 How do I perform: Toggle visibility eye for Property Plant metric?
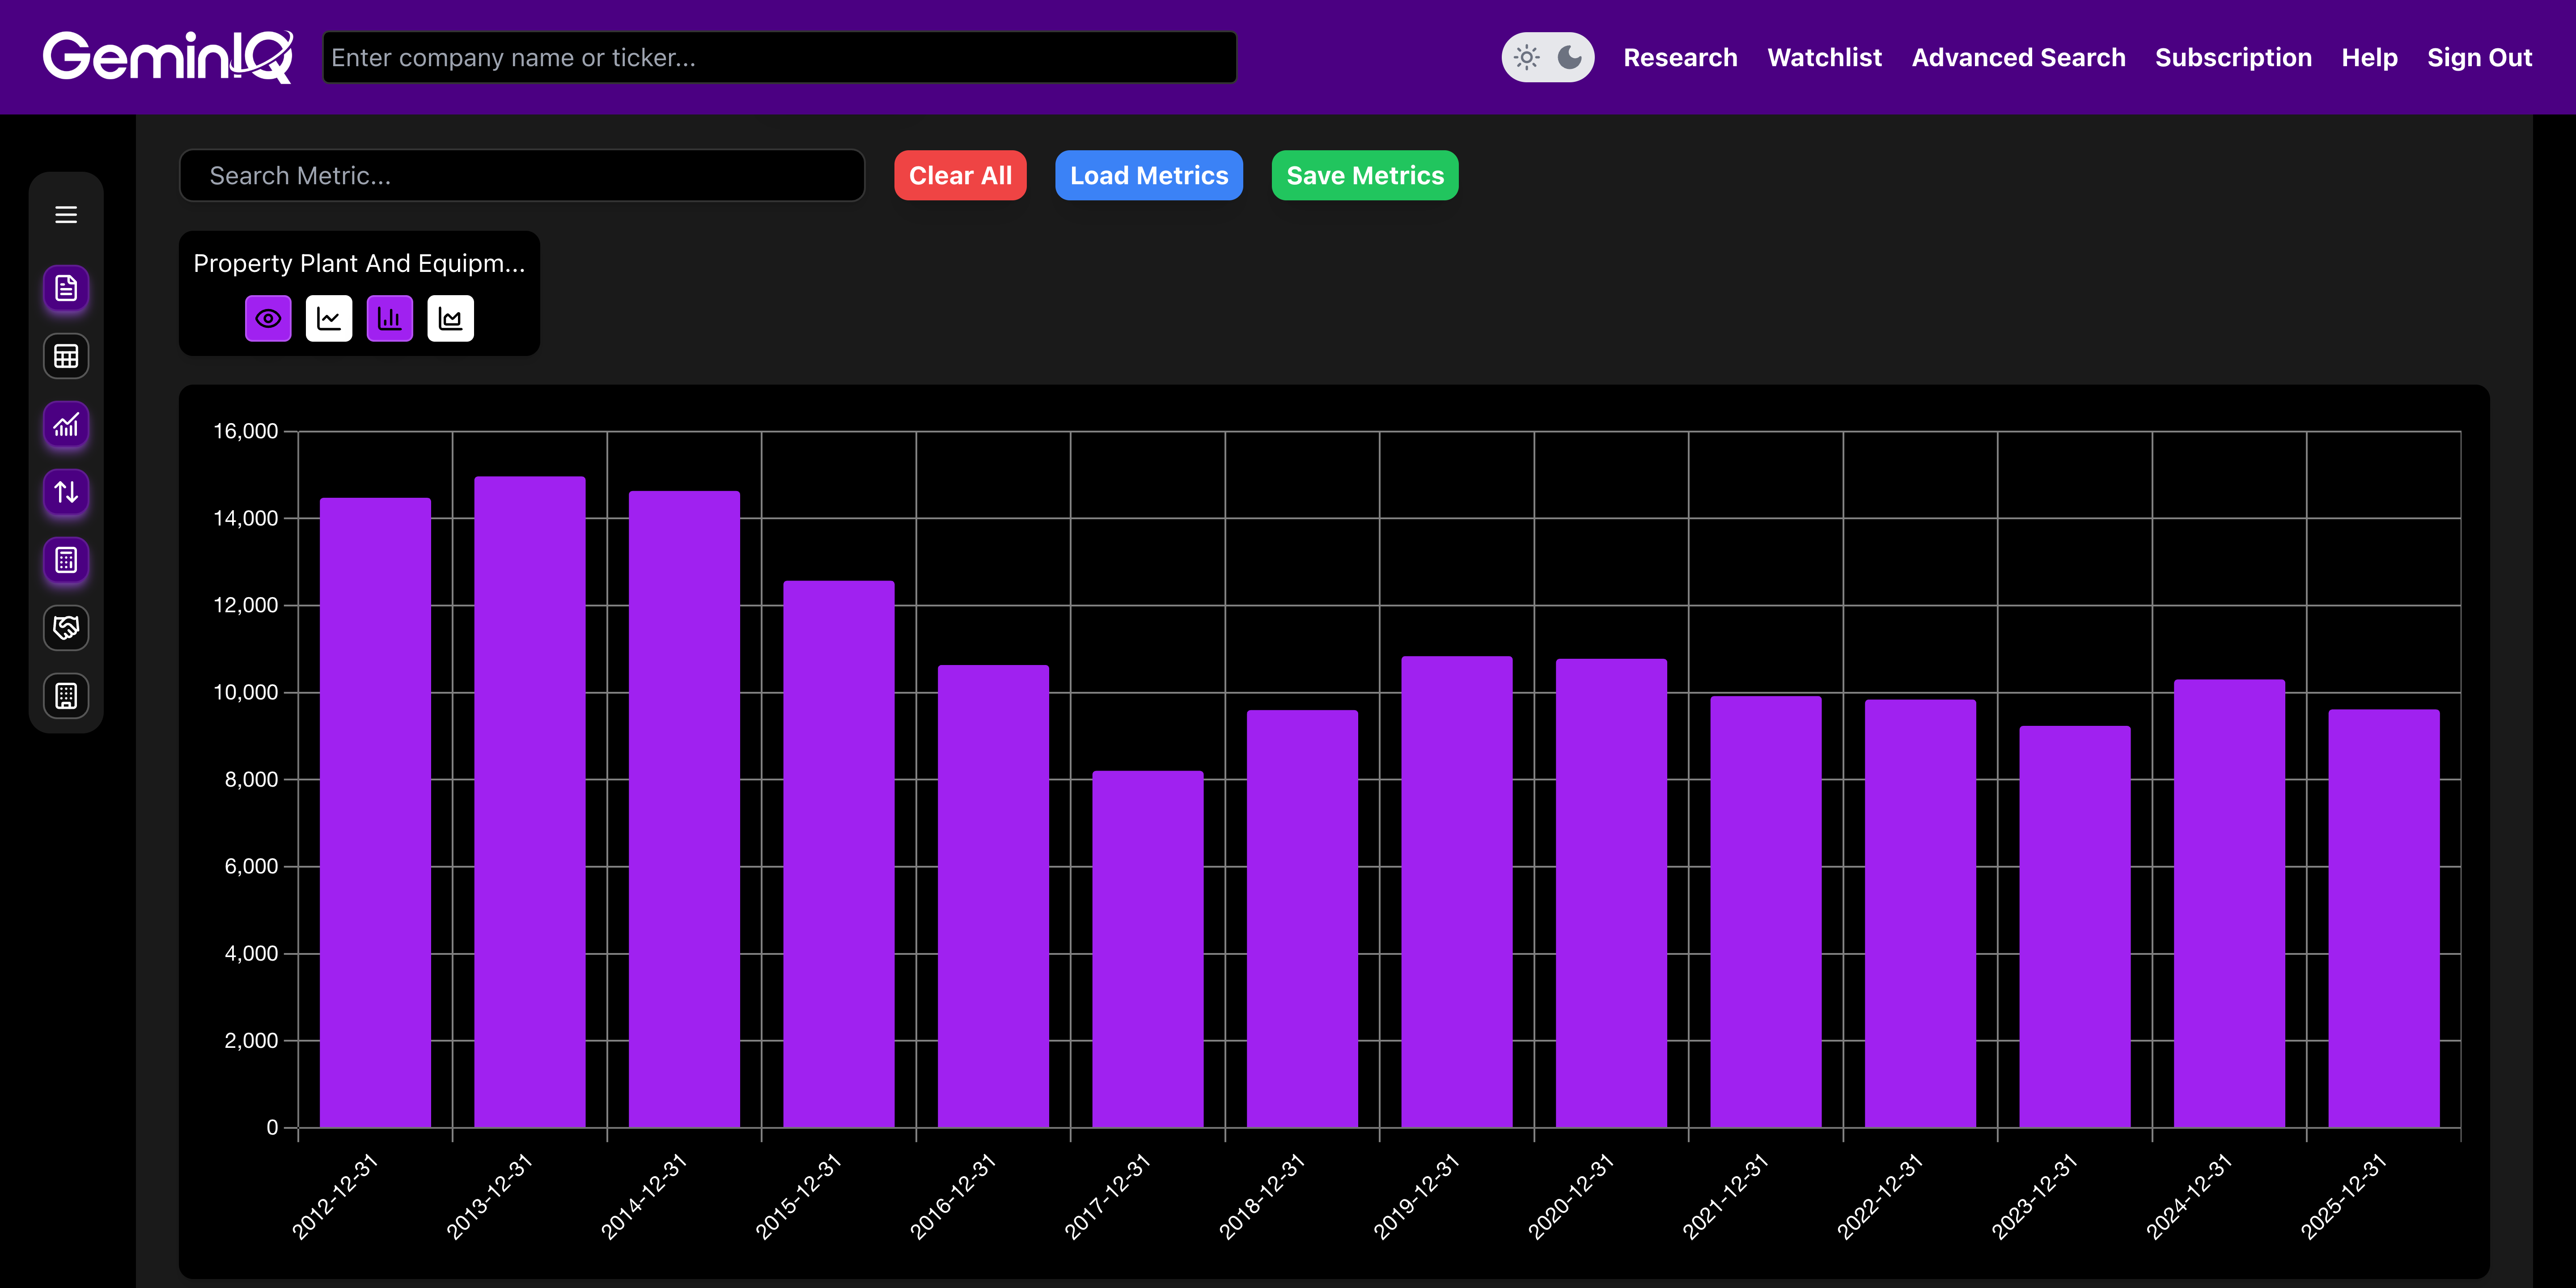(268, 319)
